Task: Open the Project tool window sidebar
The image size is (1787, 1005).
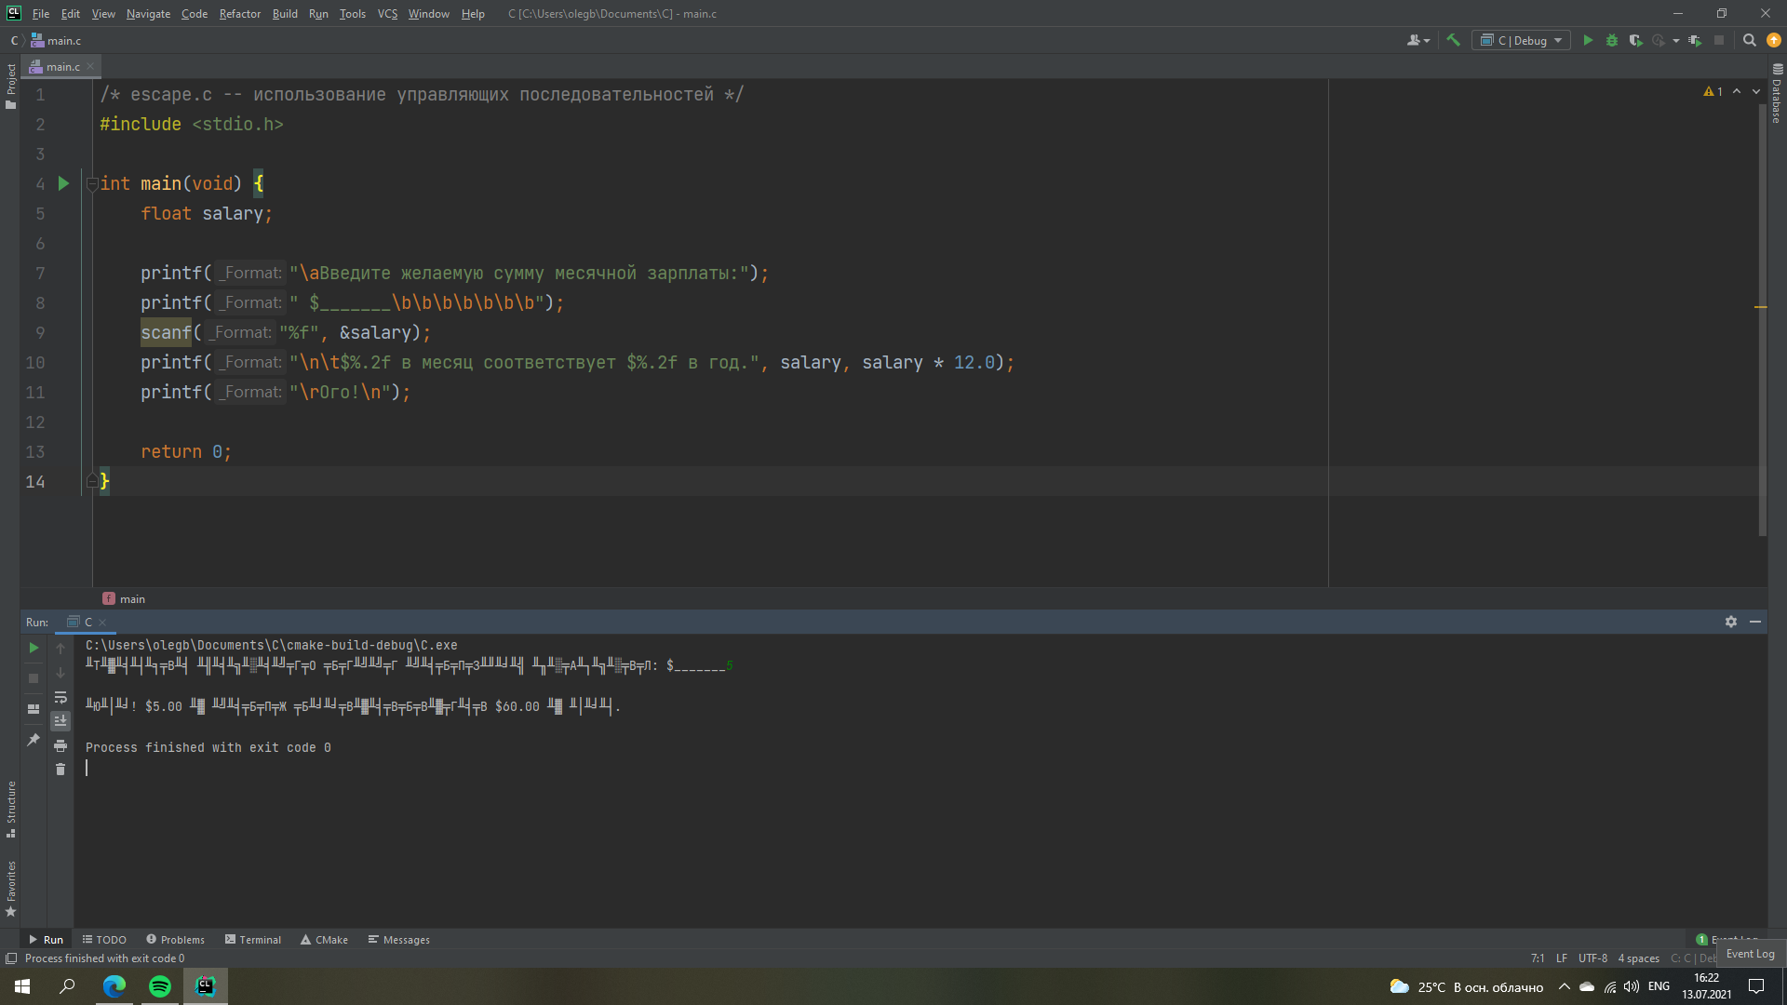Action: click(10, 86)
